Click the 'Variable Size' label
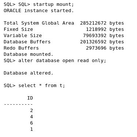The height and width of the screenshot is (137, 137). [x=23, y=36]
